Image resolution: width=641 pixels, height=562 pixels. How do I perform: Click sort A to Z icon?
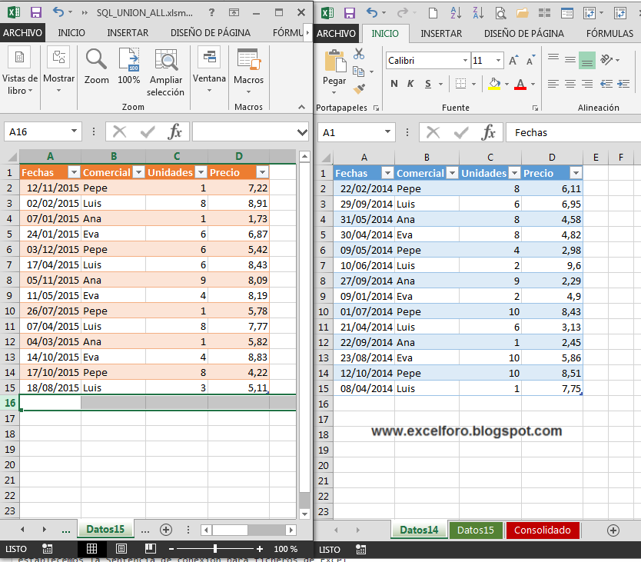[456, 13]
